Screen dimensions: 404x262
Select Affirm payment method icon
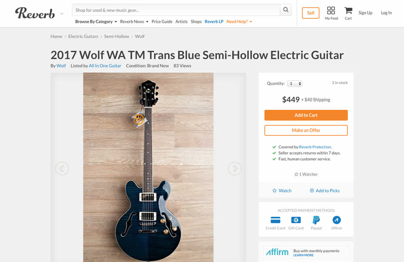[x=337, y=220]
